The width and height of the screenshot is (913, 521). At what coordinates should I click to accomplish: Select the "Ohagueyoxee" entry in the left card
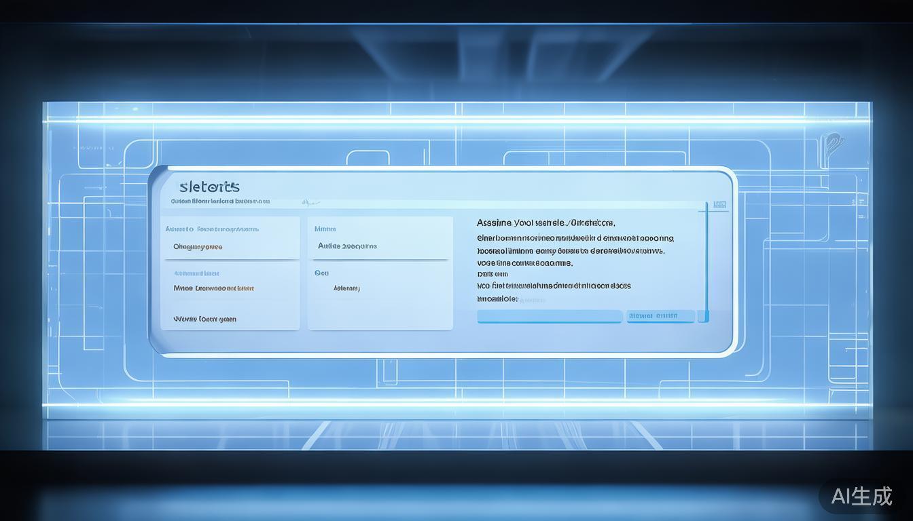pyautogui.click(x=198, y=247)
